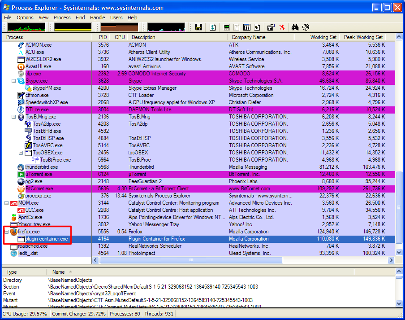Screen dimensions: 405x320
Task: Toggle the lower pane toolbar icon
Action: pos(247,27)
